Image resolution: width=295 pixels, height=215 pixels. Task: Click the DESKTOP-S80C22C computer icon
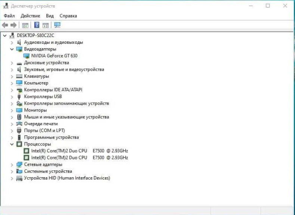12,36
